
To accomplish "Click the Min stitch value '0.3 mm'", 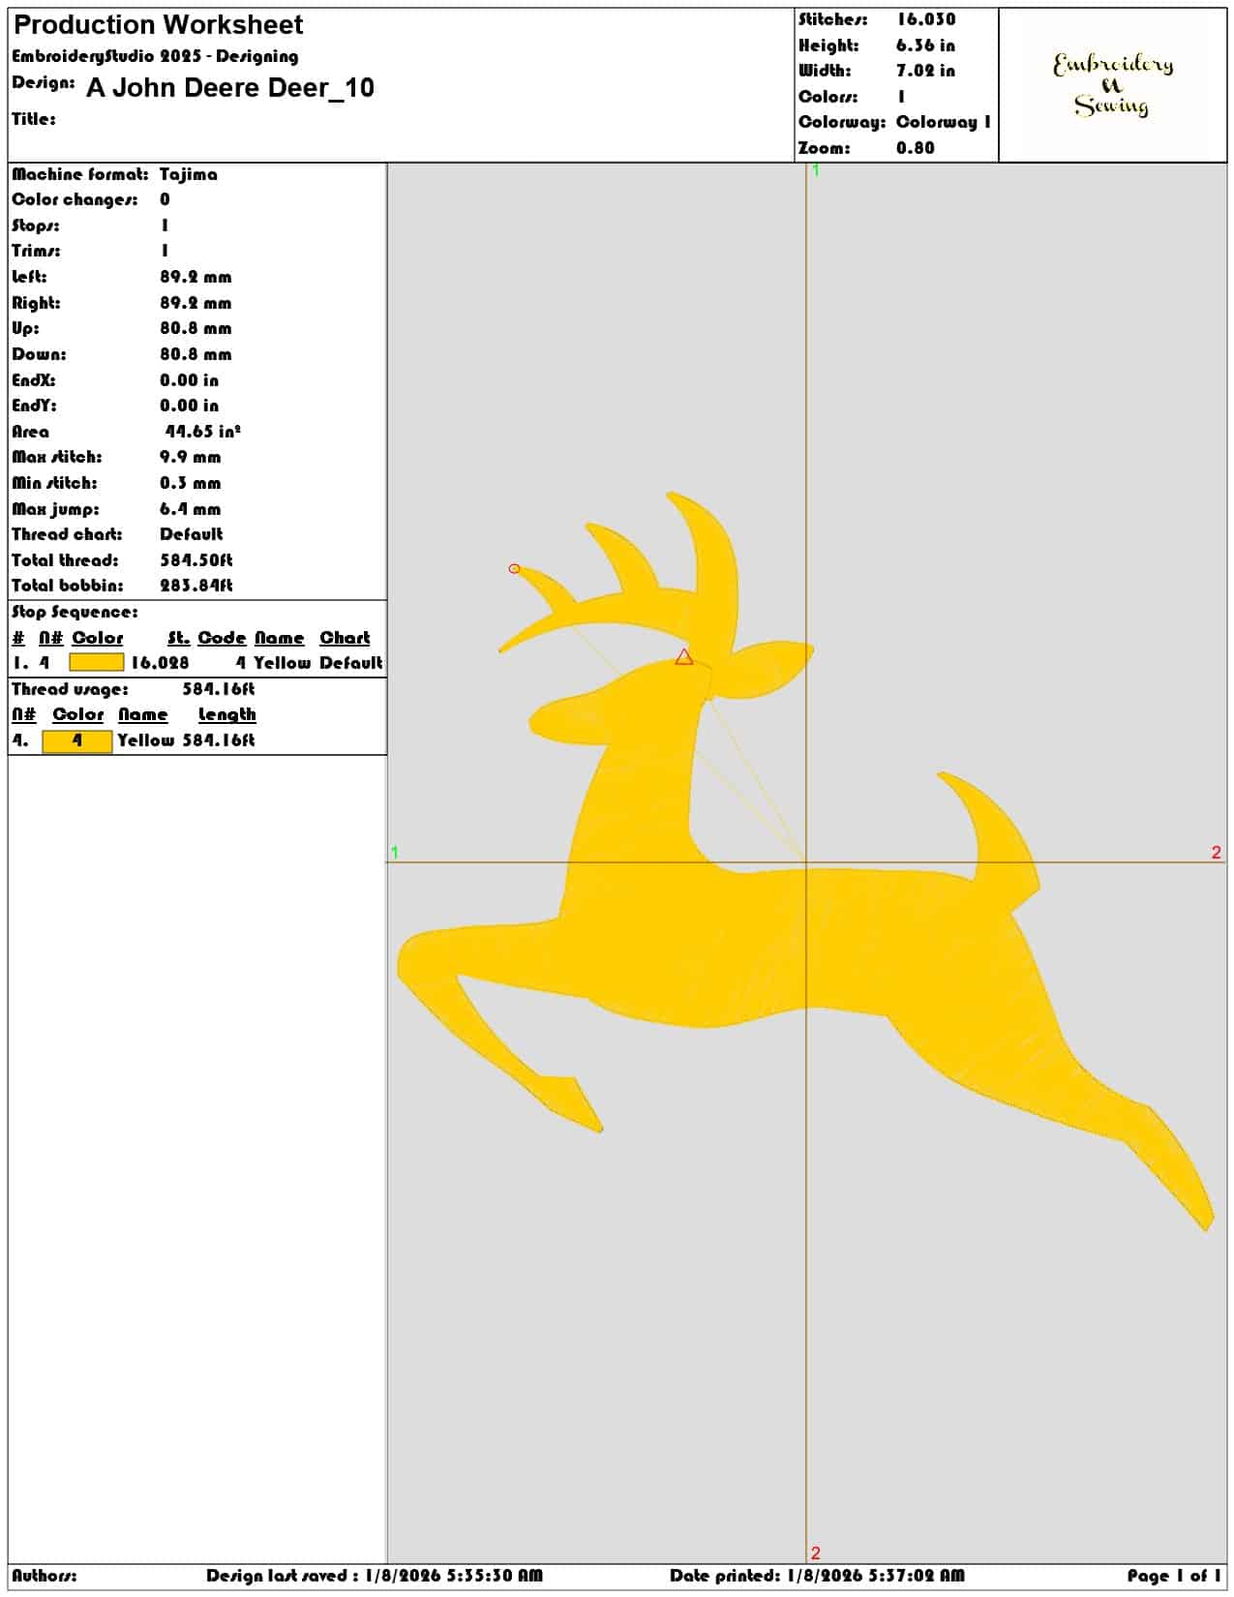I will [x=191, y=483].
